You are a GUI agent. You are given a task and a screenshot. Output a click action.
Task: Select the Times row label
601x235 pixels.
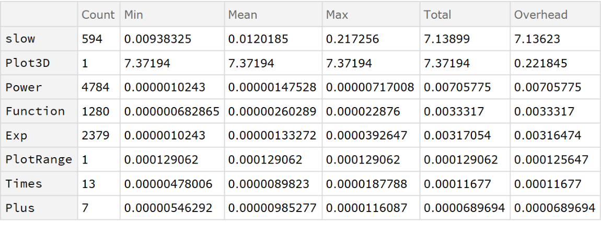24,184
